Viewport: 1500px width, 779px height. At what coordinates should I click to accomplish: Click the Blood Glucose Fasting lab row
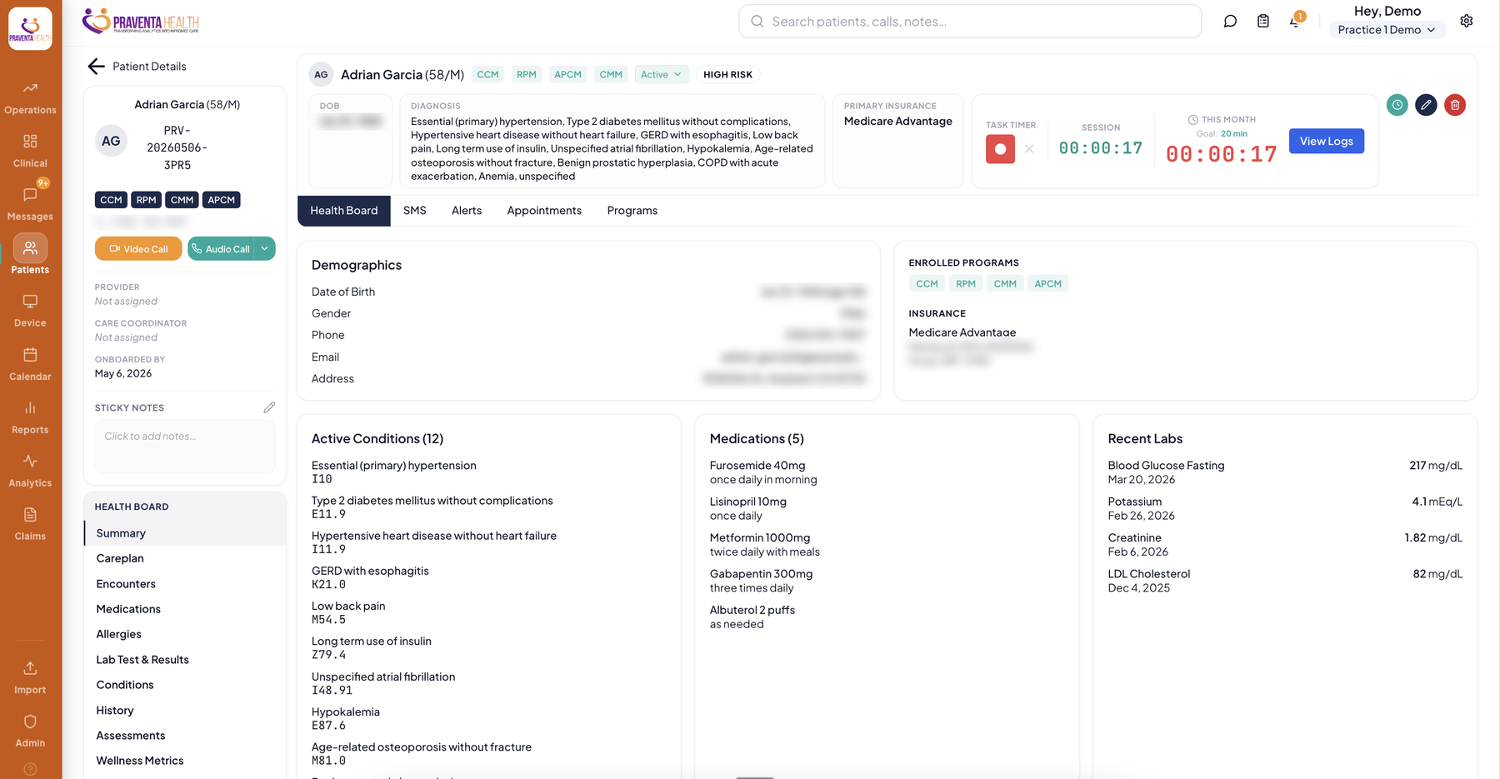tap(1285, 472)
